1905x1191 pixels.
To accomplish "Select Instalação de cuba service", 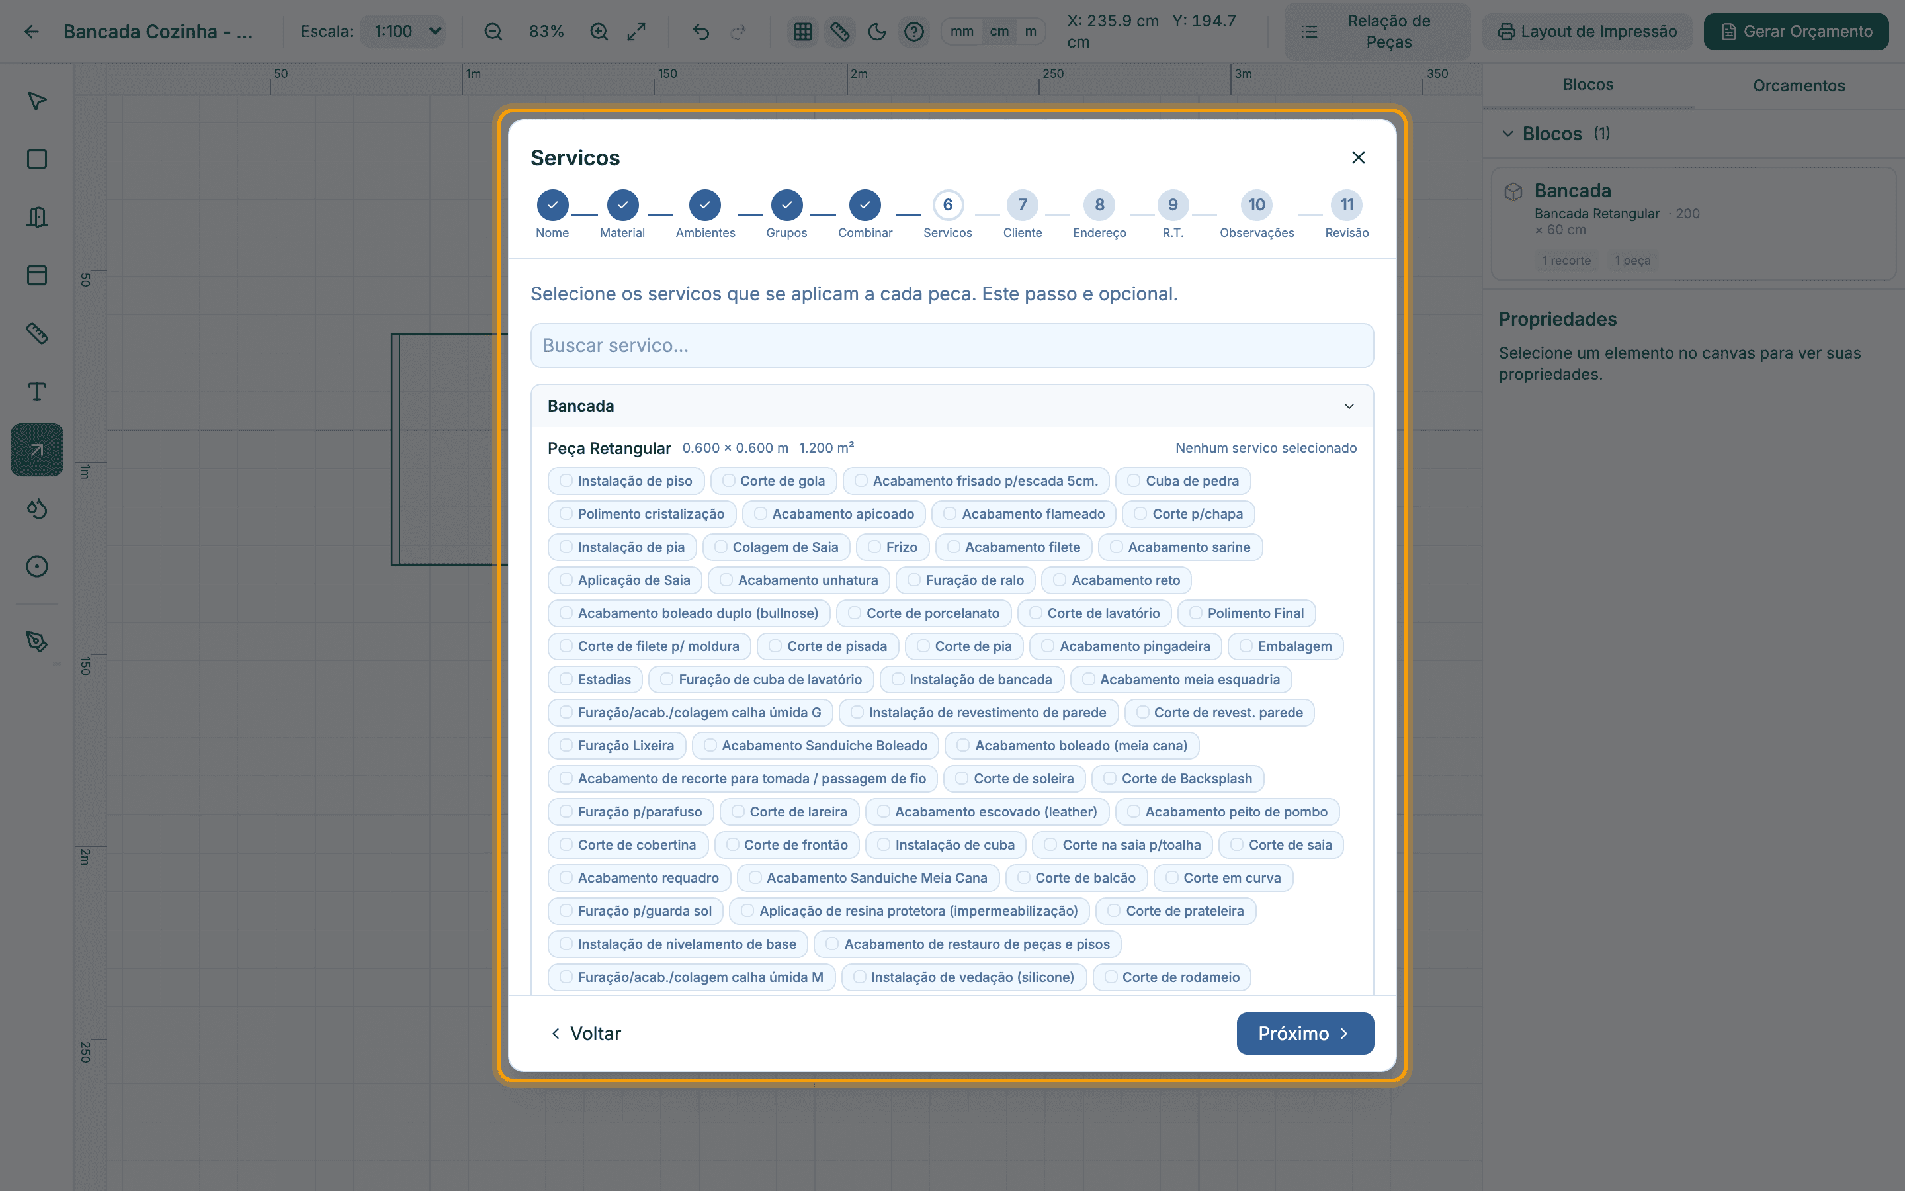I will pos(946,844).
